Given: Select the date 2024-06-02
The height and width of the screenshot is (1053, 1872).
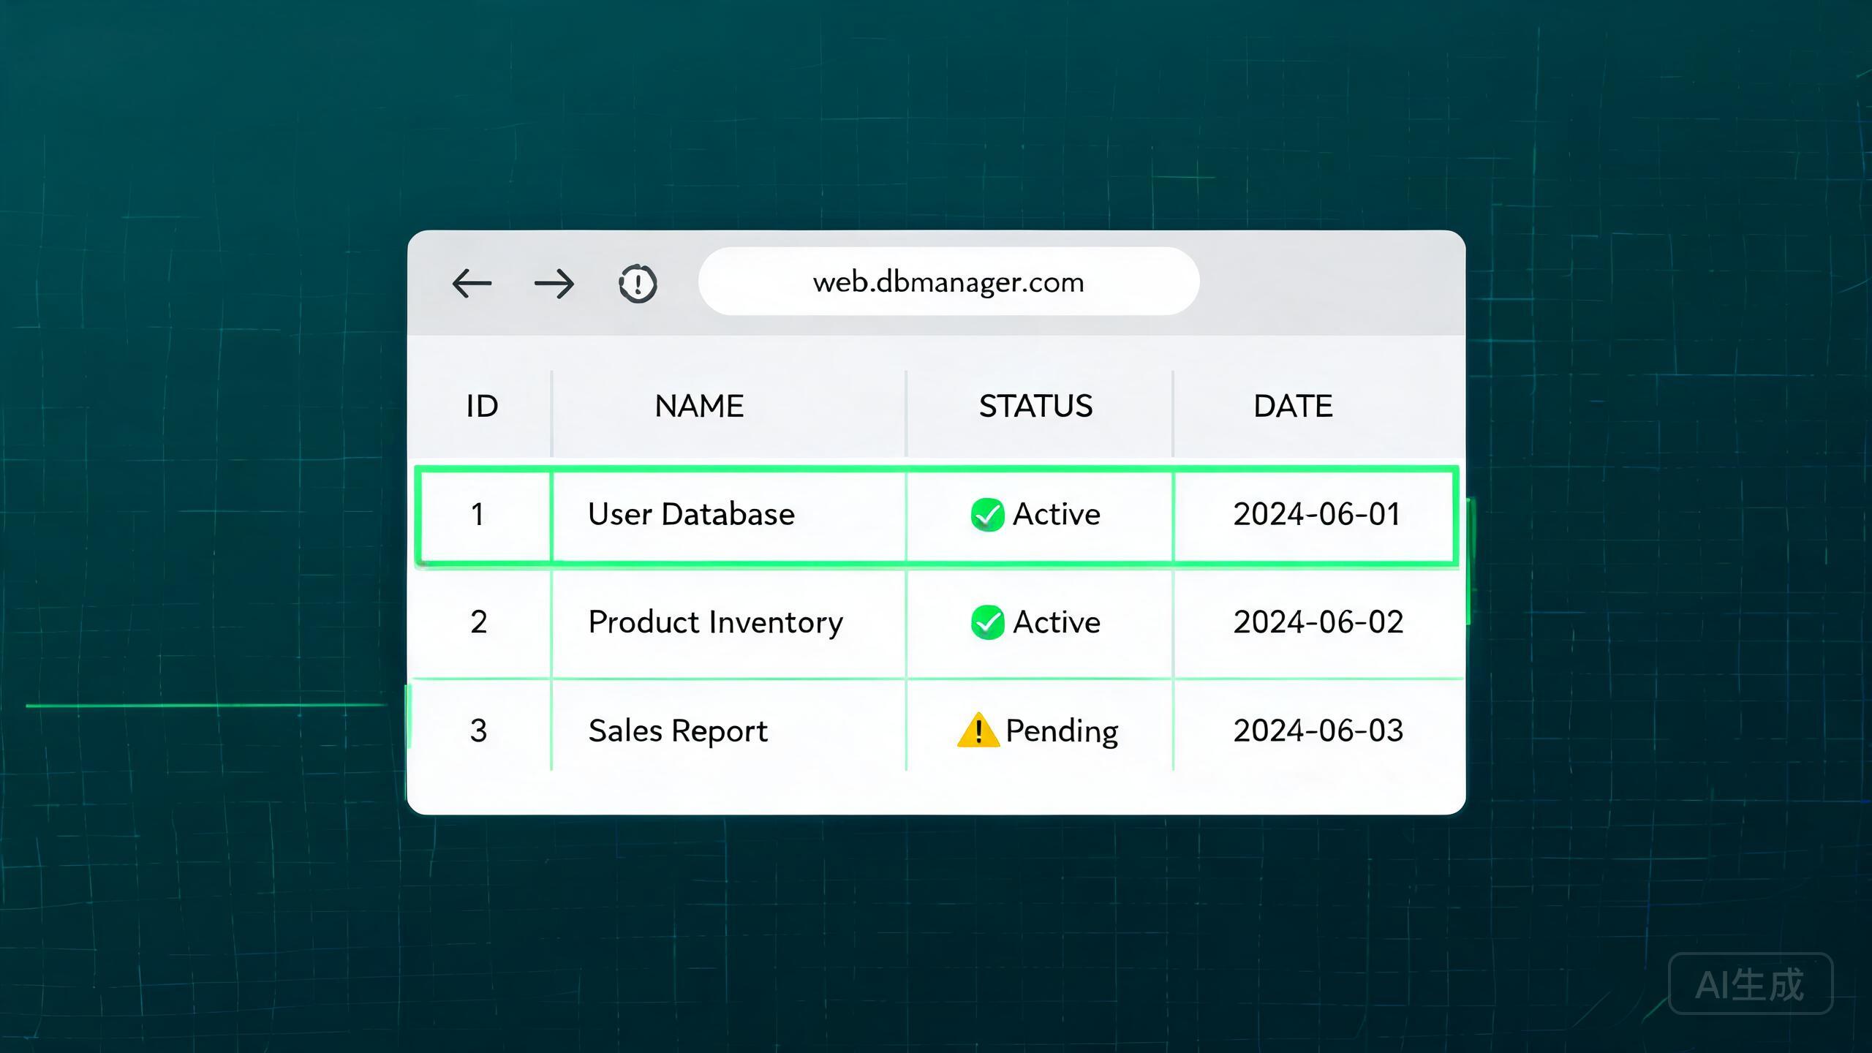Looking at the screenshot, I should pyautogui.click(x=1318, y=622).
